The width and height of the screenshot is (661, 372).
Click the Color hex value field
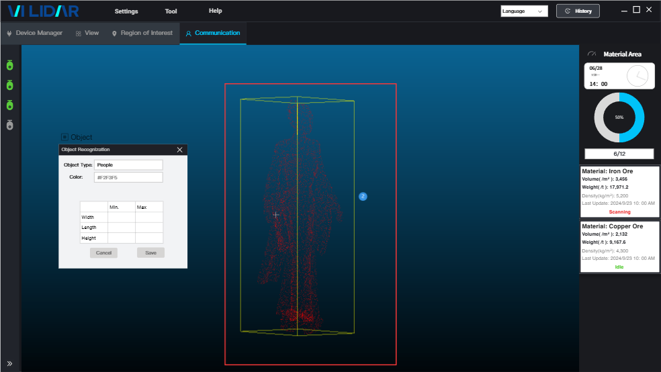(128, 177)
